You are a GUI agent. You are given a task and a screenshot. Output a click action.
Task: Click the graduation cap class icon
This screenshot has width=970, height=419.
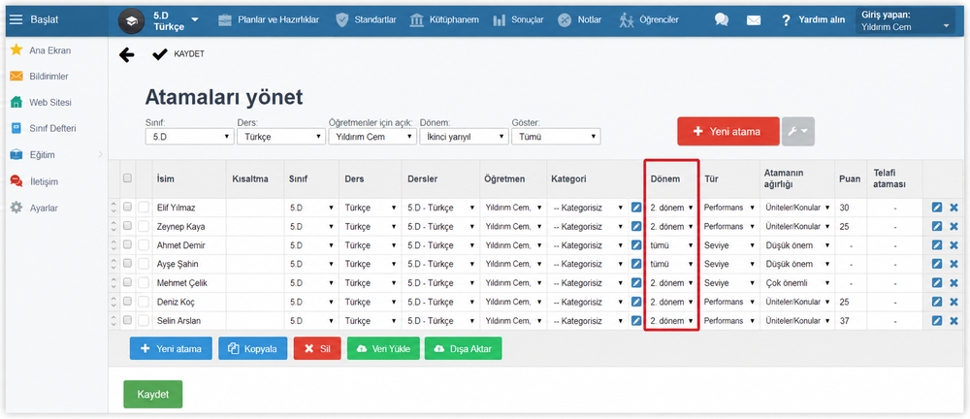click(131, 20)
